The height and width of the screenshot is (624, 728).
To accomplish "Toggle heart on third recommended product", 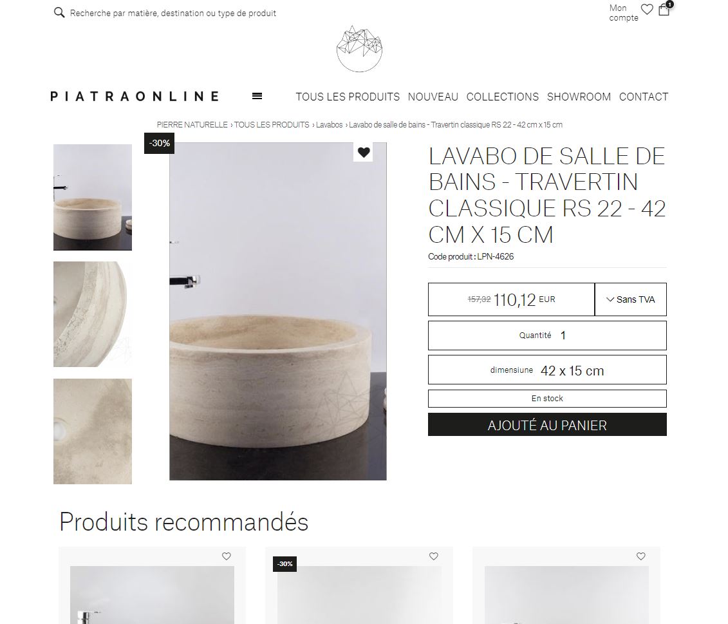I will pos(640,556).
